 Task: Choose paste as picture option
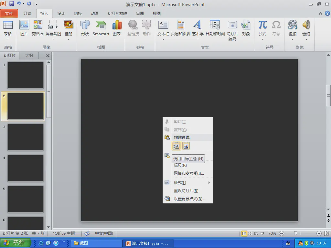[x=186, y=146]
